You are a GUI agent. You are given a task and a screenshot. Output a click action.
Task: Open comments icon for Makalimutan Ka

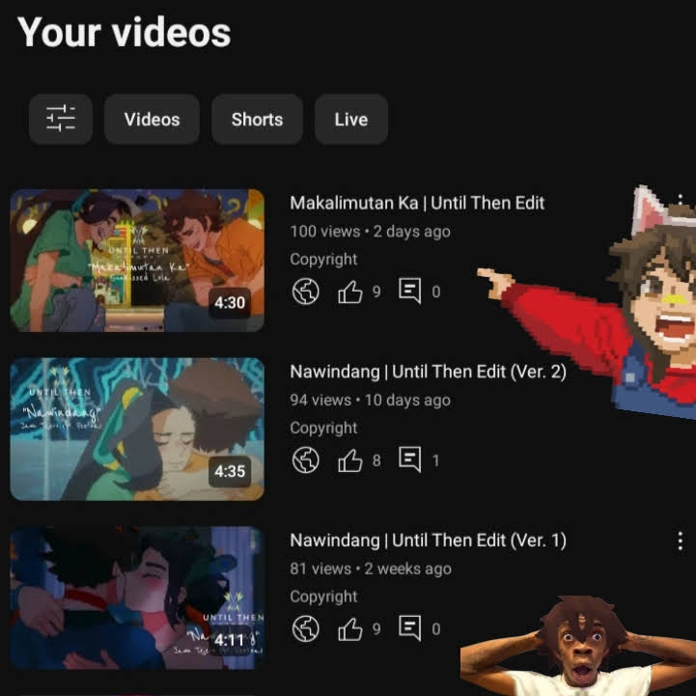(410, 292)
